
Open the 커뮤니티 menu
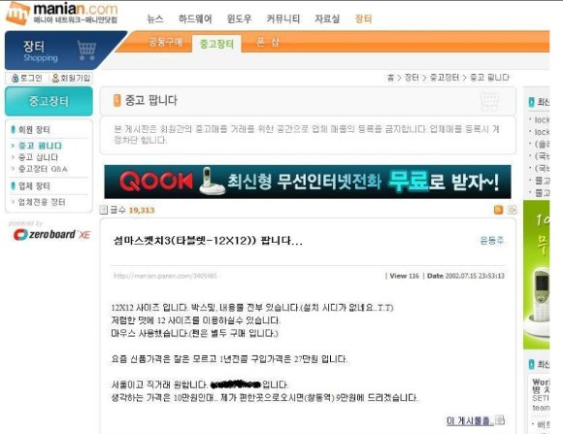[282, 18]
